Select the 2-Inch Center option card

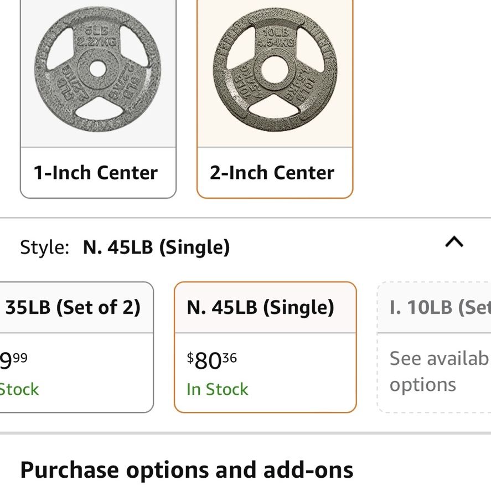[275, 99]
